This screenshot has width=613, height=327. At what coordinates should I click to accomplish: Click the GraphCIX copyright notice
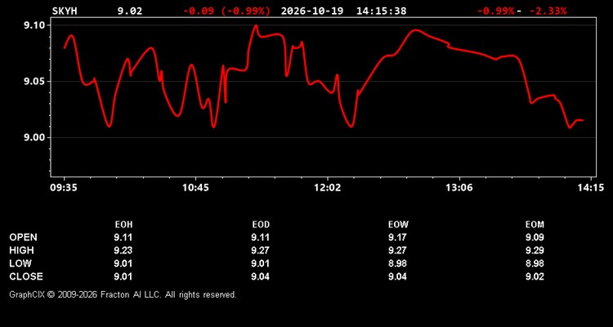[x=123, y=294]
